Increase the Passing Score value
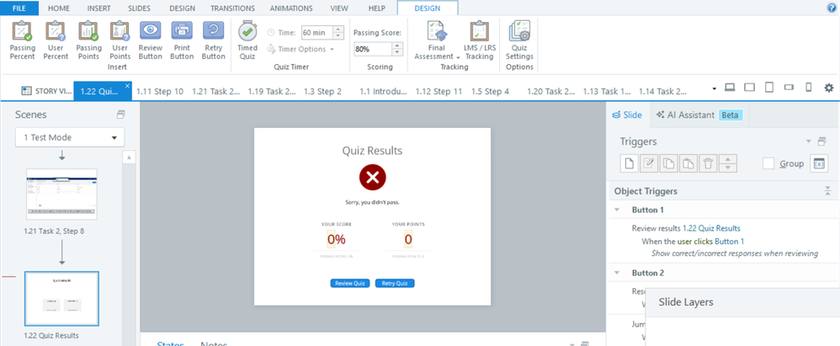840x346 pixels. coord(397,46)
